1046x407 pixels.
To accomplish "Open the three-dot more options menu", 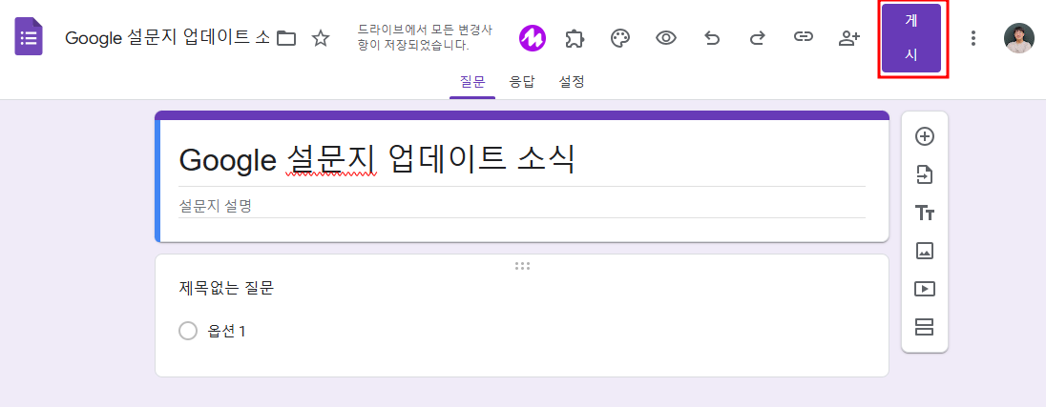I will click(973, 38).
